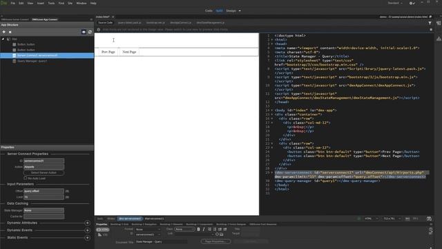Click the filter related files icon
Screen dimensions: 442x249
coord(430,23)
